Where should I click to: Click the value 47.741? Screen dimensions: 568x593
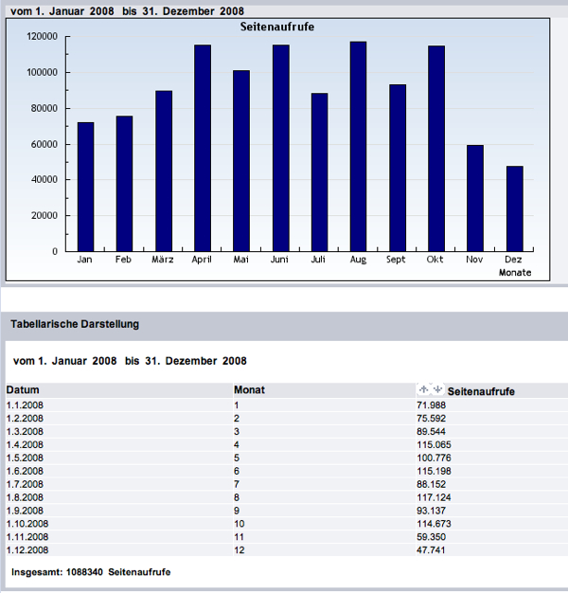pos(431,549)
